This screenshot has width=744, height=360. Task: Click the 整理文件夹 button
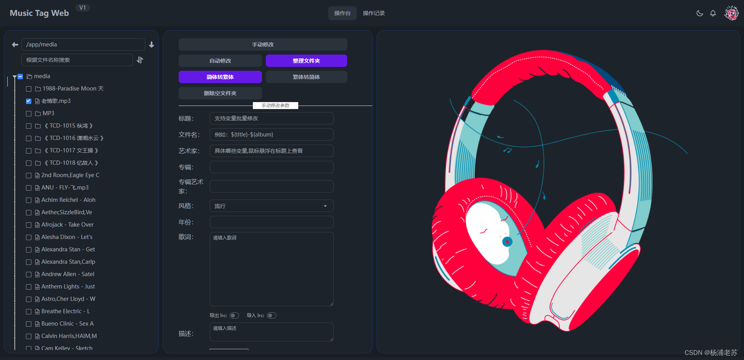307,61
